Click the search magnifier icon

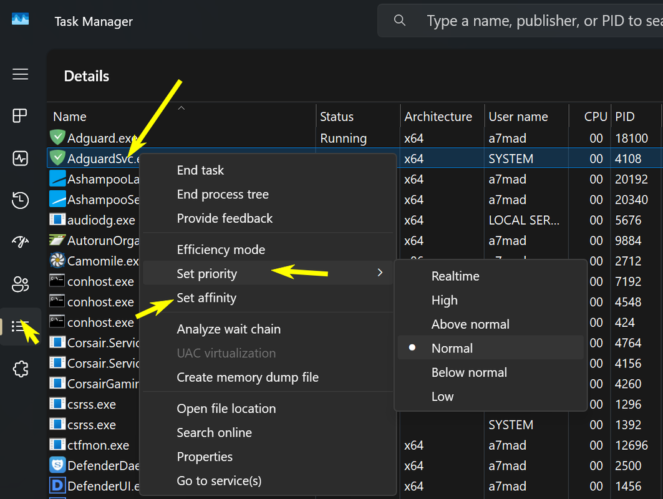400,21
